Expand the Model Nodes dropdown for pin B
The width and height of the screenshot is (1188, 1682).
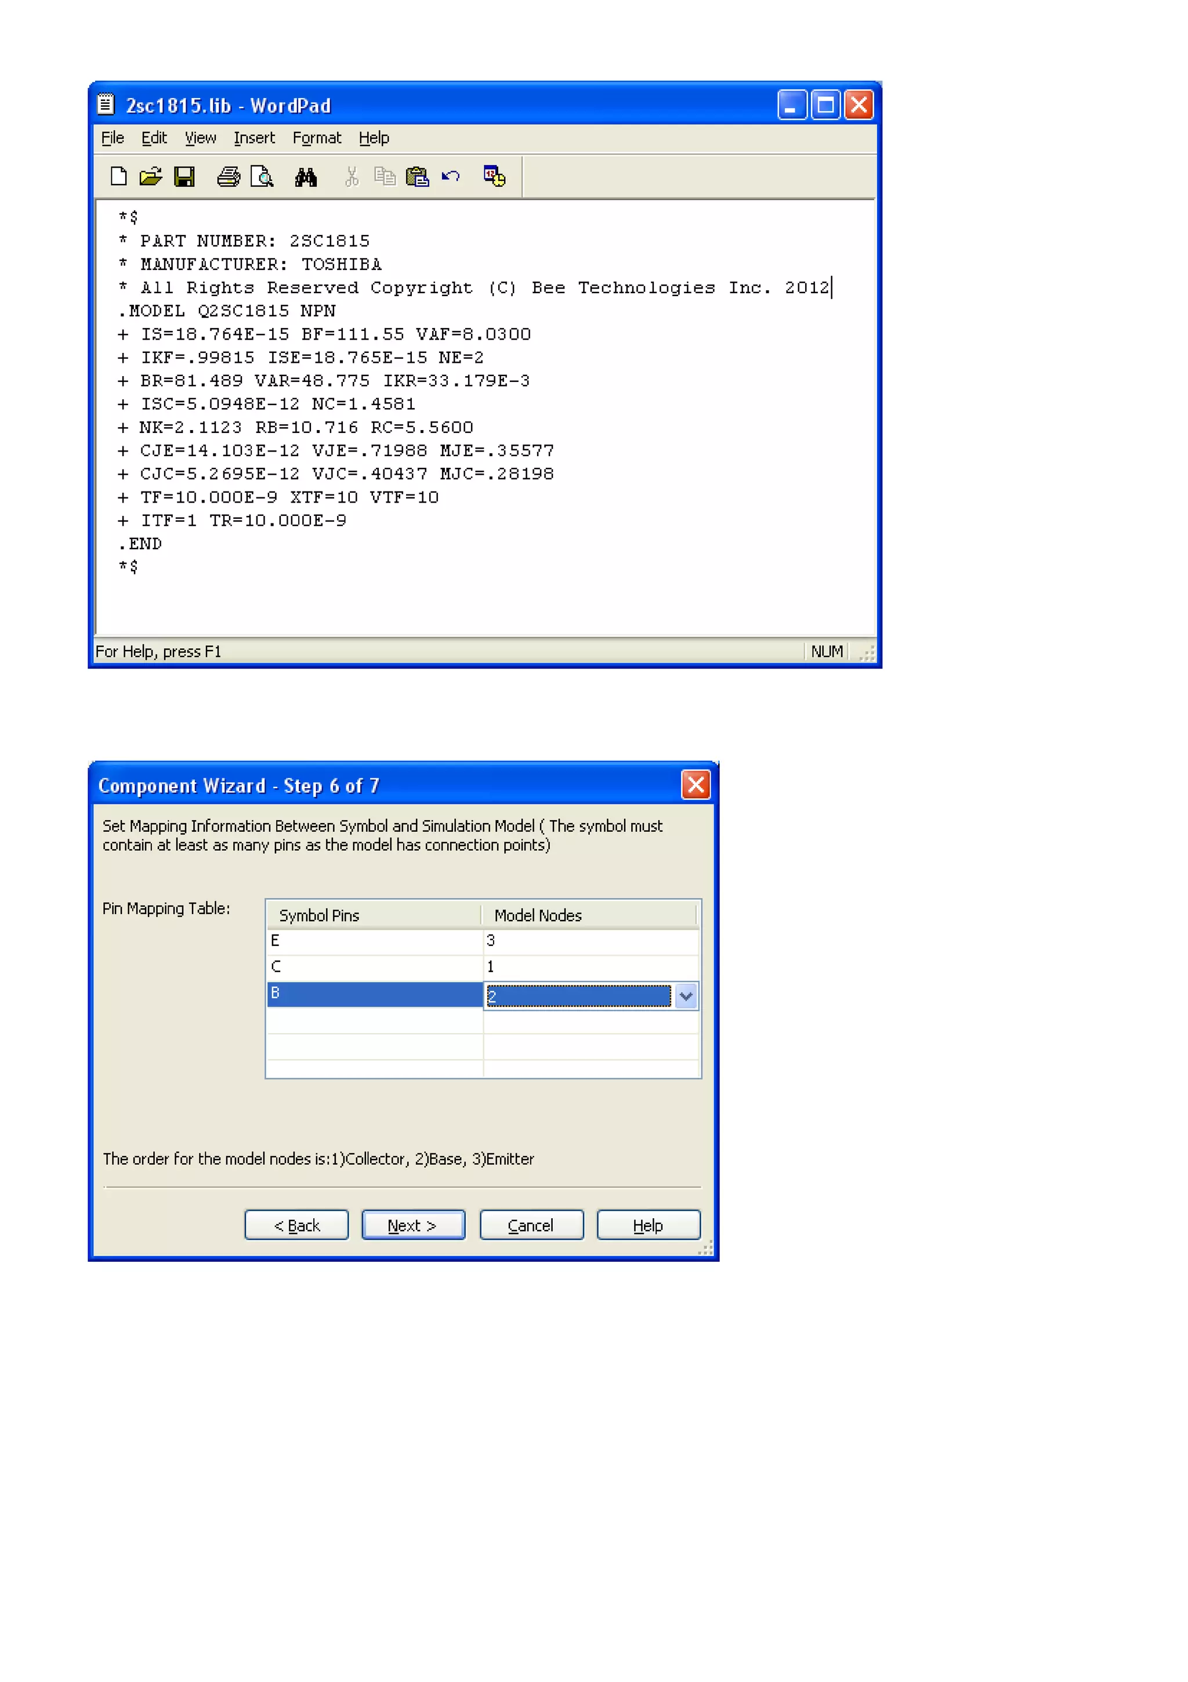[685, 995]
